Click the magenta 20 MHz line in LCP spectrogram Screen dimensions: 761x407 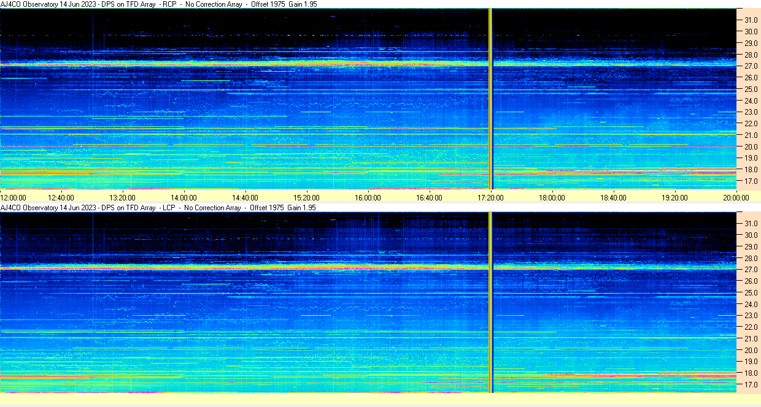click(368, 350)
